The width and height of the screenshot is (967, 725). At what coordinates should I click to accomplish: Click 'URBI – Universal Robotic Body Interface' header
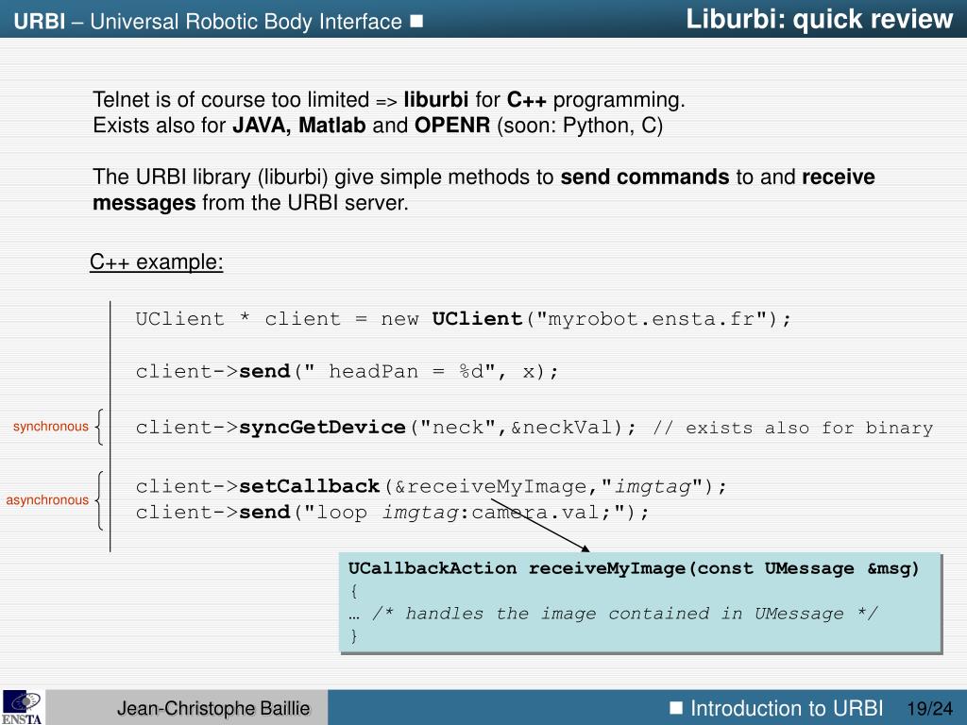tap(208, 22)
